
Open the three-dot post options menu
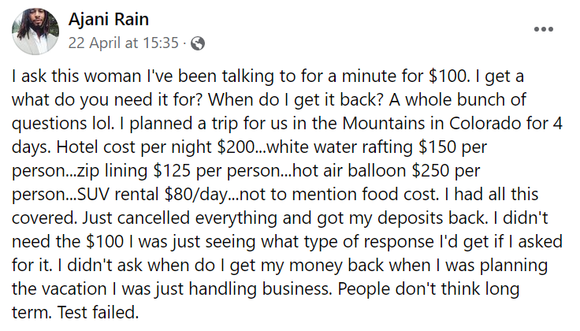tap(544, 29)
